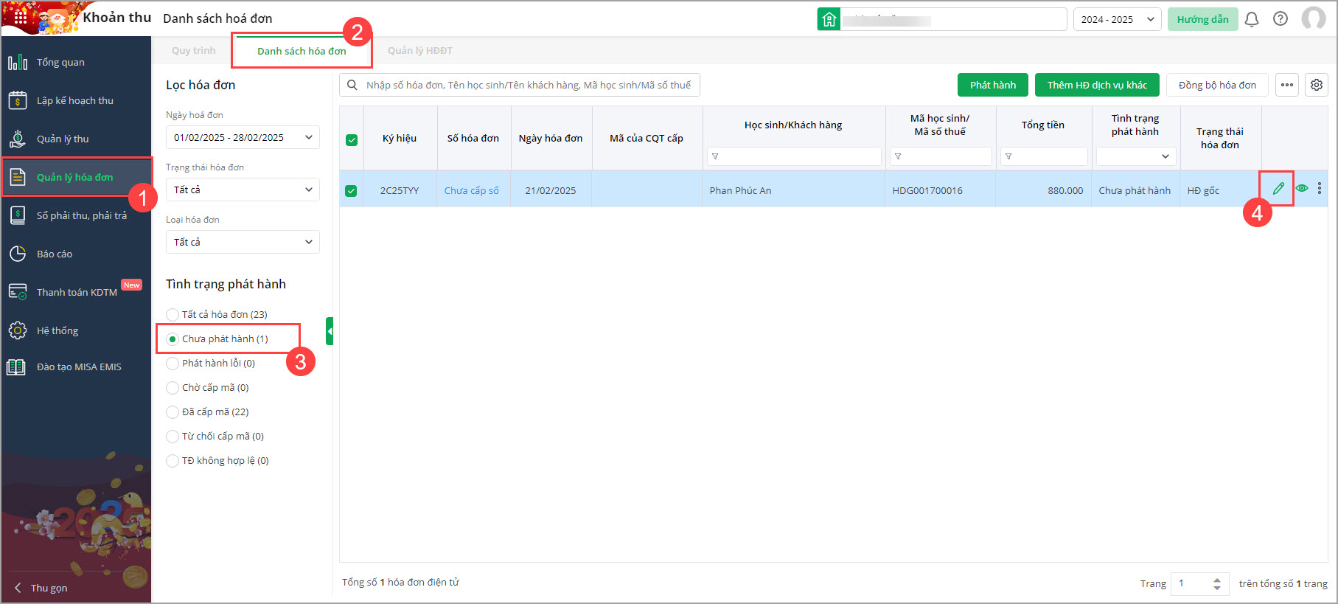Click the Đào tạo MISA EMIS book icon

(16, 367)
